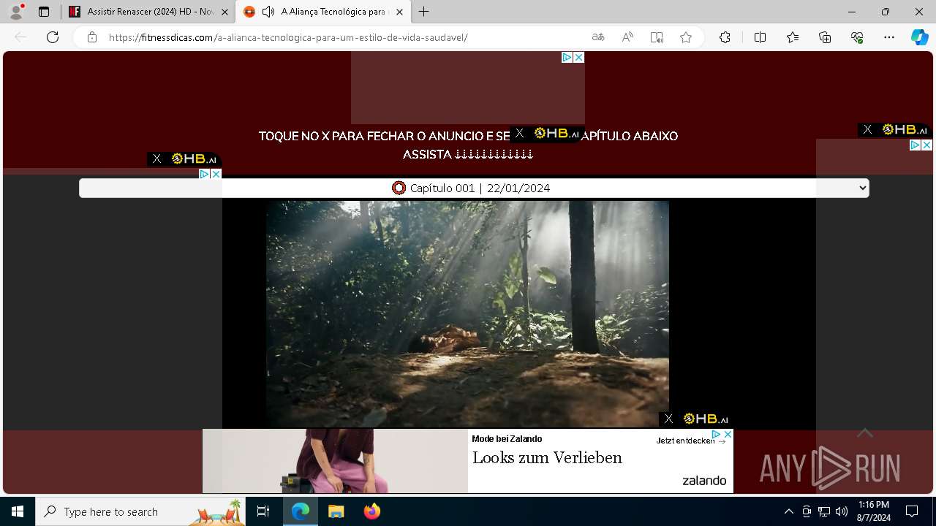Screen dimensions: 936x526
Task: Open the Extensions menu
Action: pos(725,37)
